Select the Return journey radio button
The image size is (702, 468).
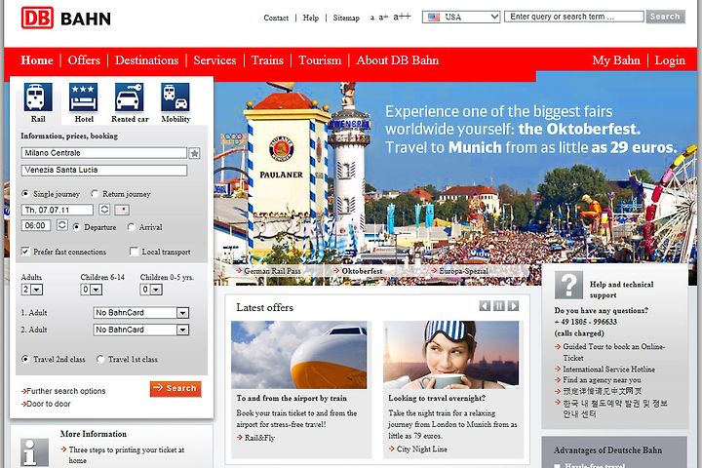[95, 194]
